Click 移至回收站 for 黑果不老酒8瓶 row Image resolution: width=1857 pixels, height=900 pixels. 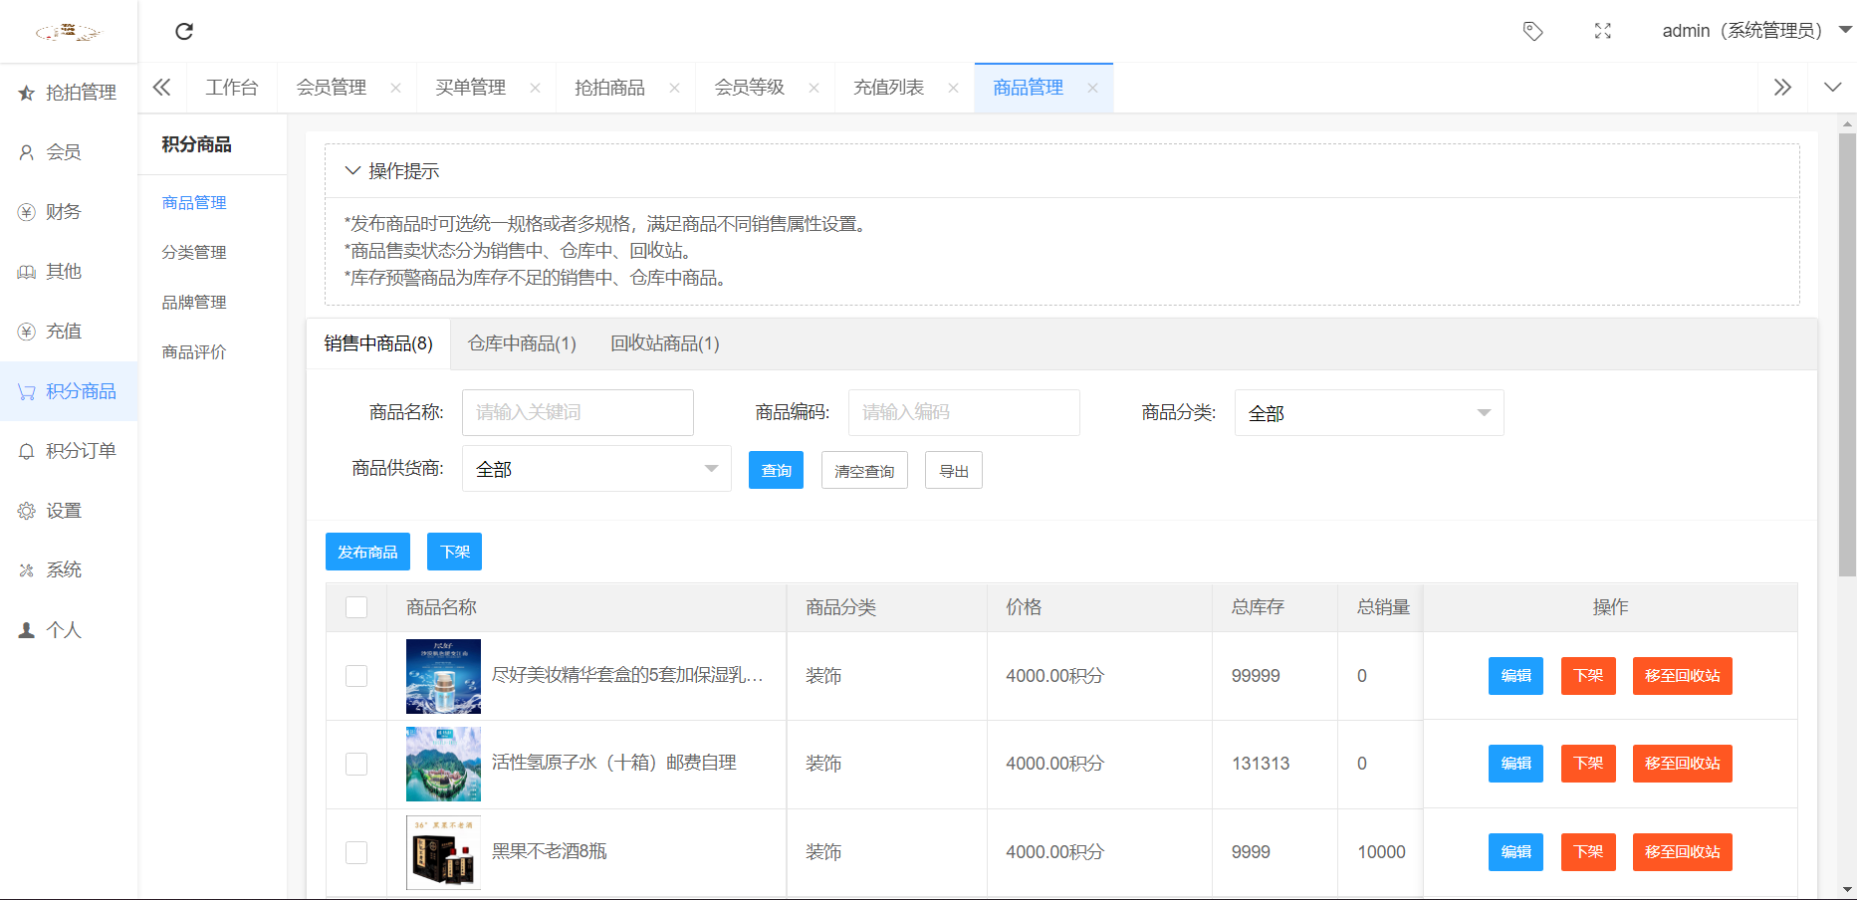(x=1683, y=852)
